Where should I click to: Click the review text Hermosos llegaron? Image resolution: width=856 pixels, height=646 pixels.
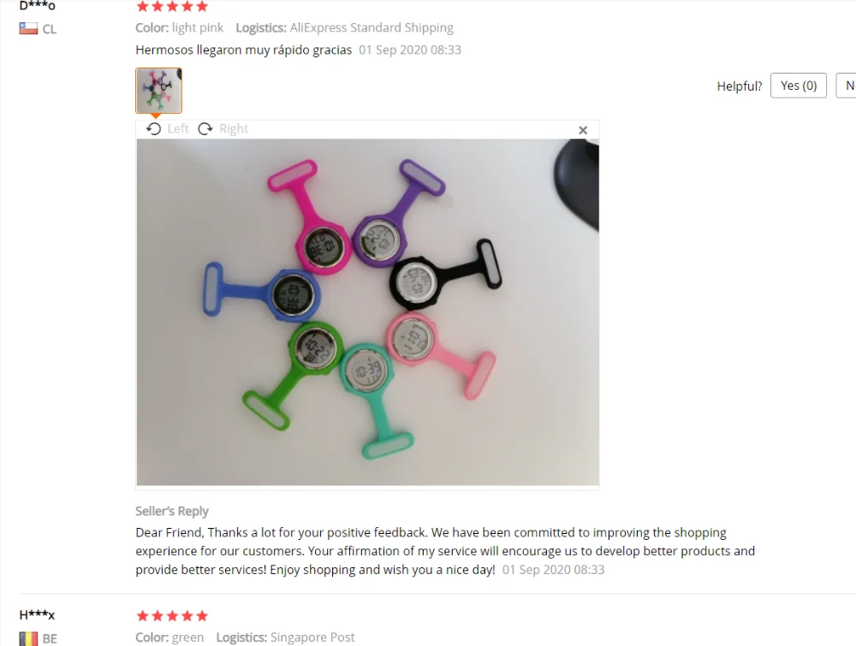243,50
